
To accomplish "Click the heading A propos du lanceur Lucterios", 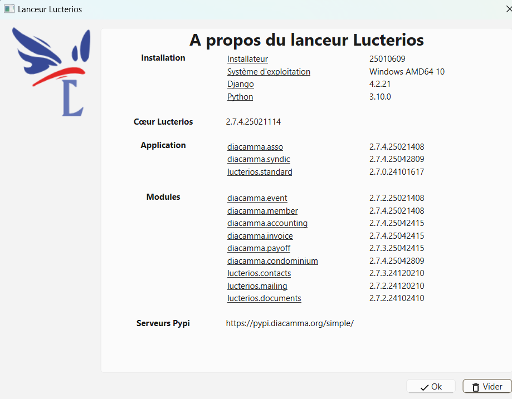I will point(306,41).
